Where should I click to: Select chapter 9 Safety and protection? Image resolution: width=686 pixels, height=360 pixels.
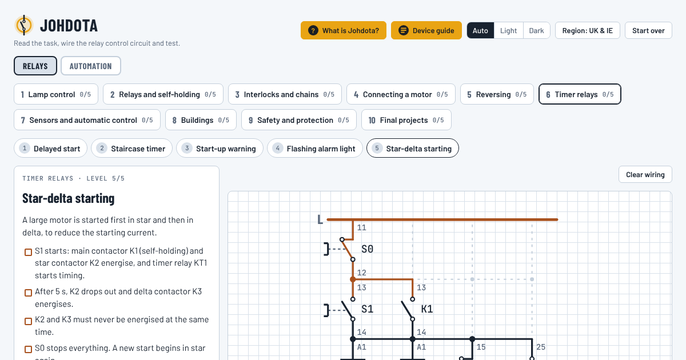(299, 120)
